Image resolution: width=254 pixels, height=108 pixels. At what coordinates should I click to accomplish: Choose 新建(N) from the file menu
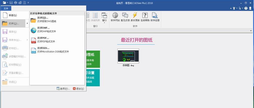(x=15, y=15)
